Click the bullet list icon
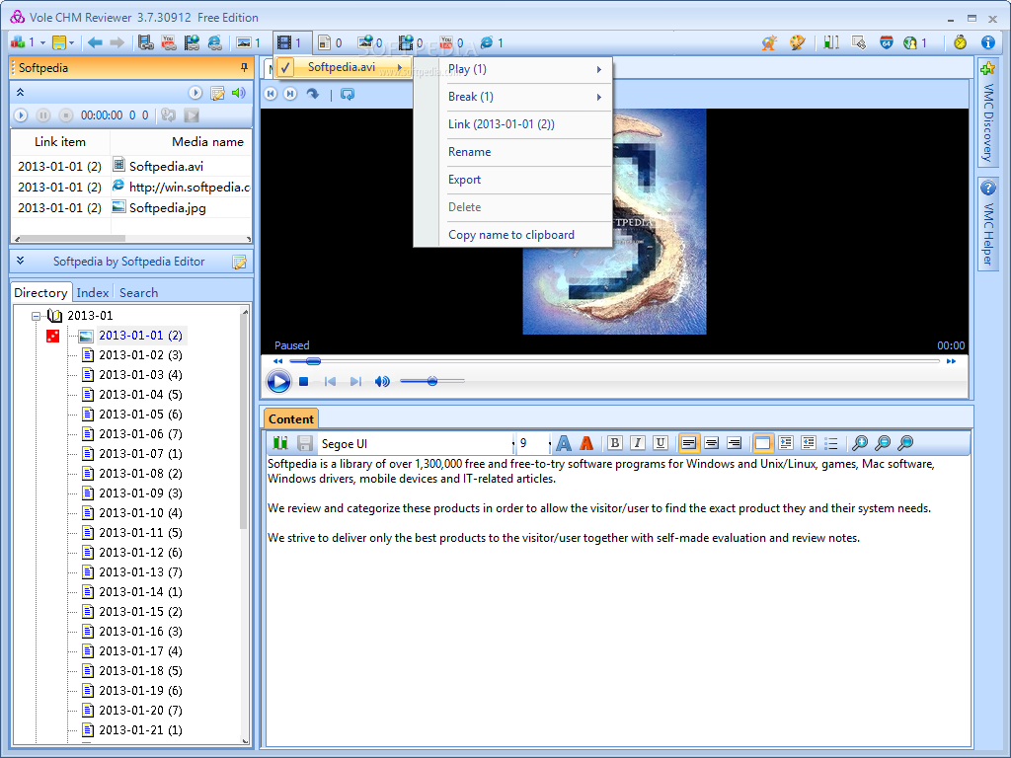Image resolution: width=1011 pixels, height=758 pixels. [x=831, y=443]
